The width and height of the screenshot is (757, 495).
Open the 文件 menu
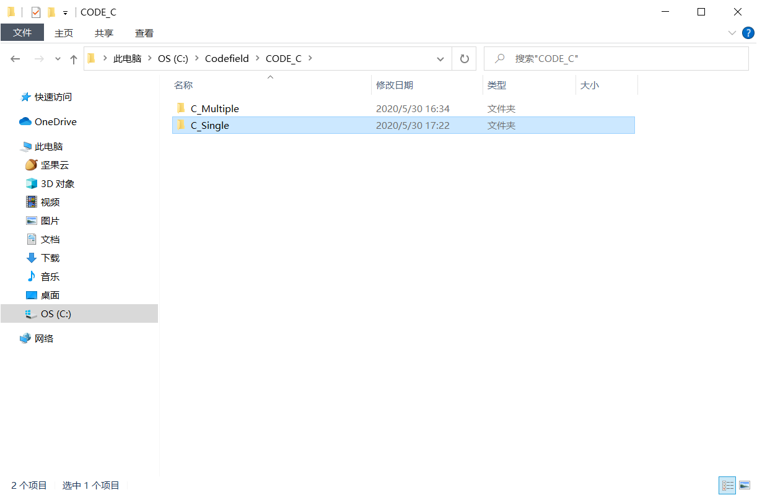22,32
